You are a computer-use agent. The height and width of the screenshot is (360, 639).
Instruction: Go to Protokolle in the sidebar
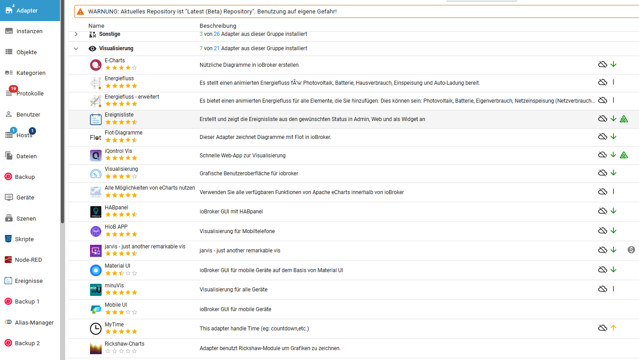(30, 94)
